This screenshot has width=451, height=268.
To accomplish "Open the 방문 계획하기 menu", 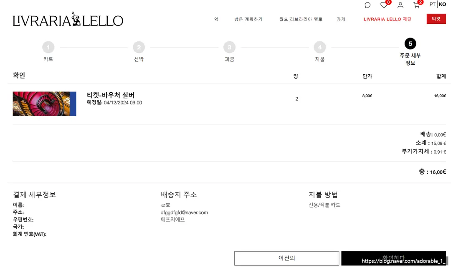I will coord(248,19).
